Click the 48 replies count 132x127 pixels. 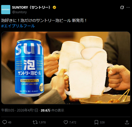(x=10, y=122)
